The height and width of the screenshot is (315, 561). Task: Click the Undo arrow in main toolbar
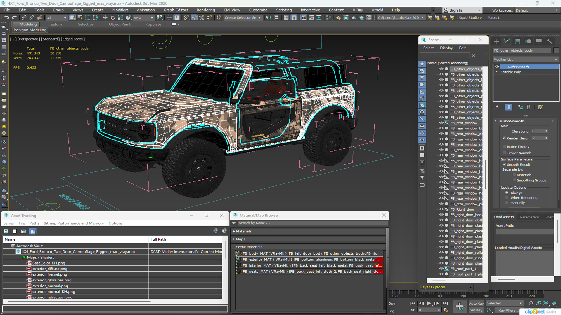[6, 18]
